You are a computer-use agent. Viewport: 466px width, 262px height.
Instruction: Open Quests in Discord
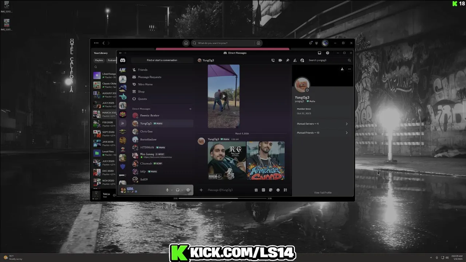point(162,99)
